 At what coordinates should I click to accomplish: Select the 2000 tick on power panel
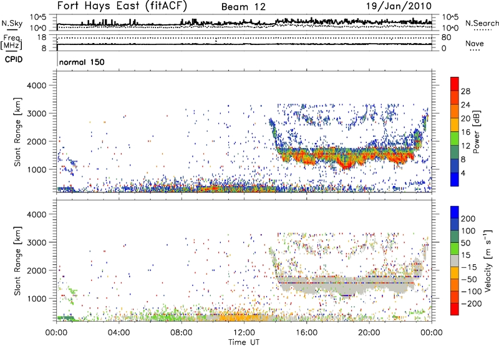[x=37, y=141]
